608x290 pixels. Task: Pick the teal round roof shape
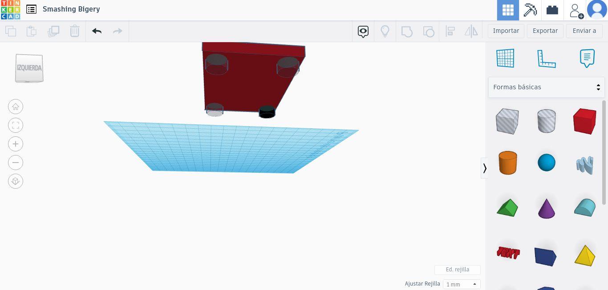pyautogui.click(x=585, y=207)
